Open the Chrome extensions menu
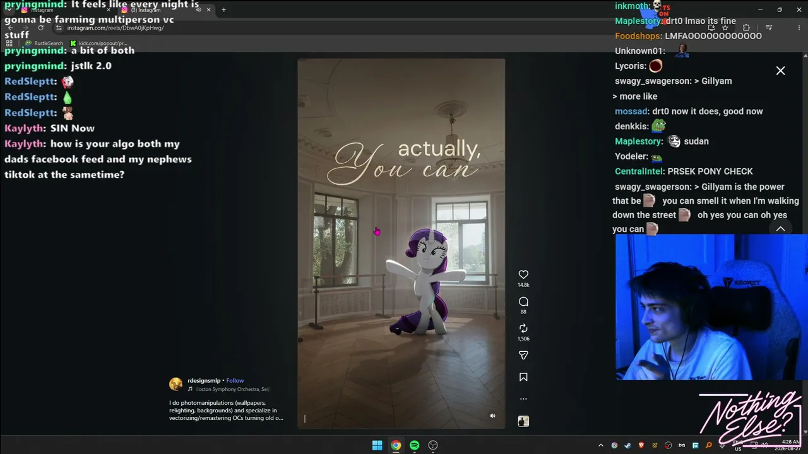 click(746, 28)
